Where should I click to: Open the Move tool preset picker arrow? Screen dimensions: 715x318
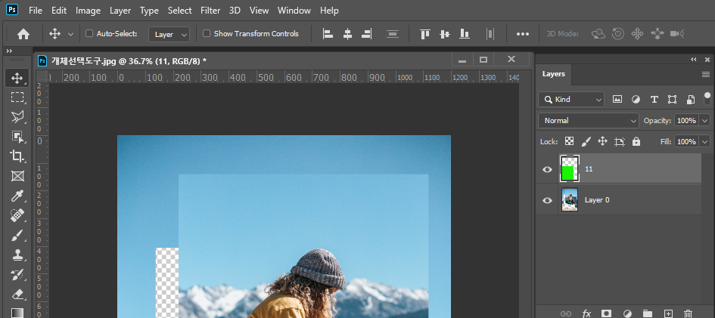pos(70,34)
